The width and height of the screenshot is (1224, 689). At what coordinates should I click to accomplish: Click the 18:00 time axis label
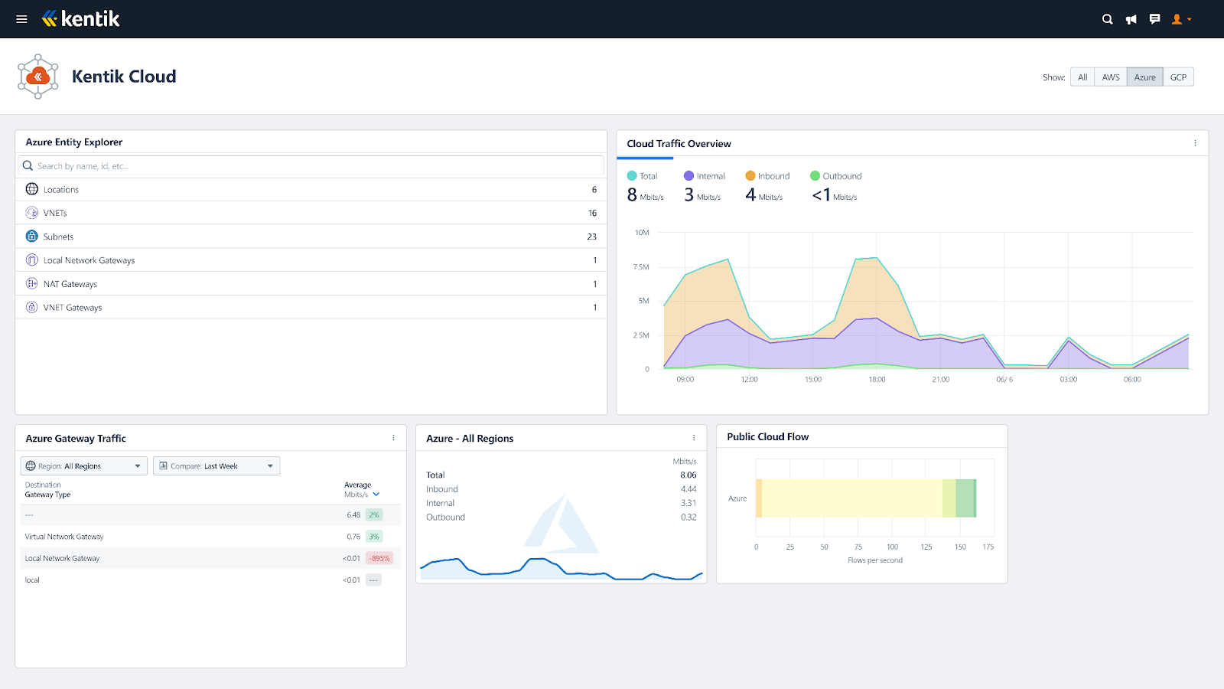click(x=877, y=380)
